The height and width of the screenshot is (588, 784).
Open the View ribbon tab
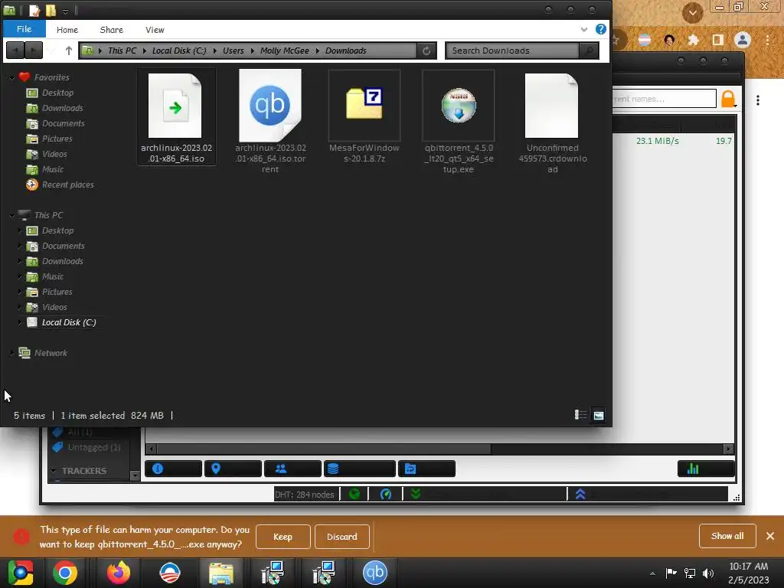155,30
